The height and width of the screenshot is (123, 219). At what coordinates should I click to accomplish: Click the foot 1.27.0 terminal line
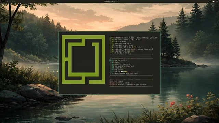119,68
